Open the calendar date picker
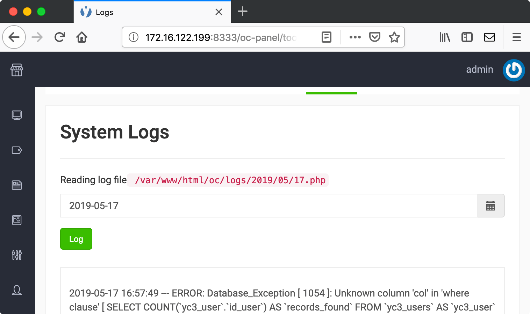Viewport: 530px width, 314px height. click(490, 206)
